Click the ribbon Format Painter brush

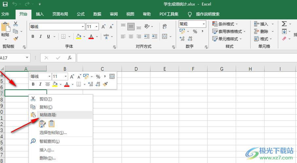tap(16, 39)
